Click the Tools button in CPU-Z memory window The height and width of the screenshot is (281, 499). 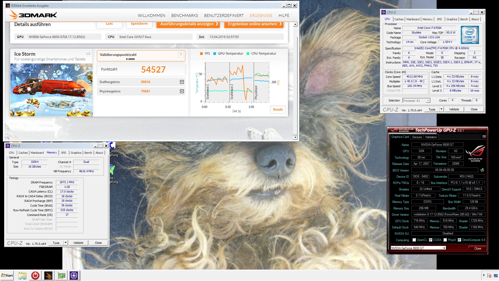click(56, 243)
